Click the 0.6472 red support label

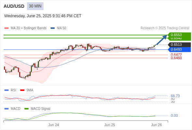point(176,54)
